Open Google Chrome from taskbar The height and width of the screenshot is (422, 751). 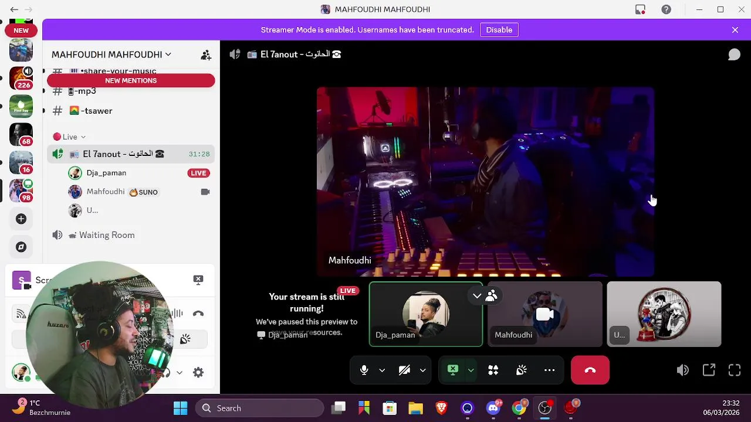[x=519, y=408]
